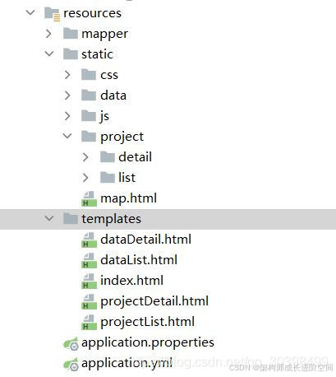Select the highlighted templates folder name
The image size is (336, 377).
111,219
